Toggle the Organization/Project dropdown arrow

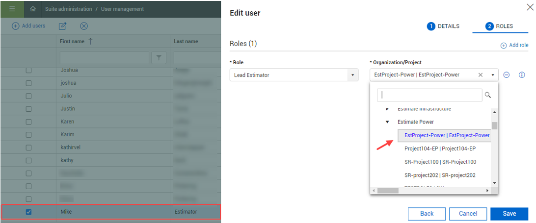493,75
